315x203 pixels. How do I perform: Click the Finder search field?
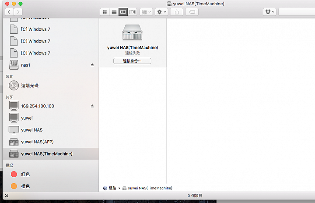pos(297,12)
